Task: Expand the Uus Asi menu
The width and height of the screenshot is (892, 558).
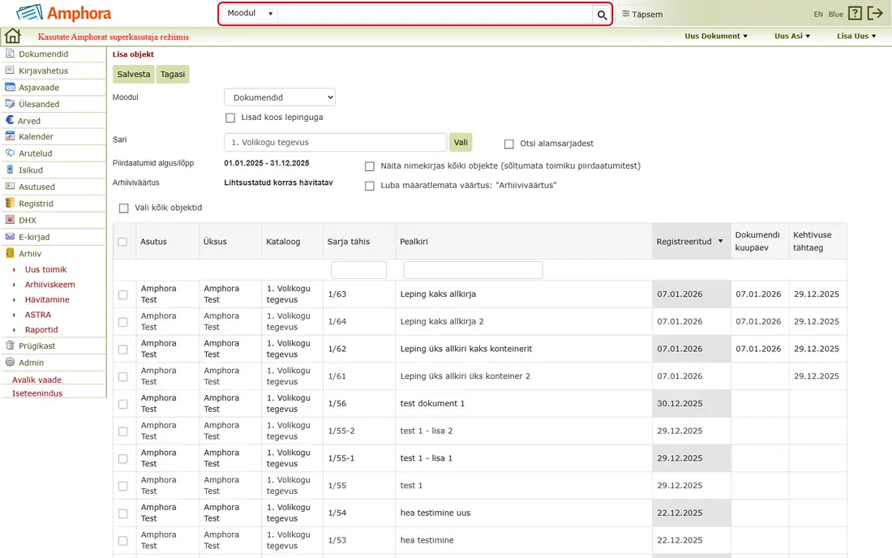Action: pos(792,36)
